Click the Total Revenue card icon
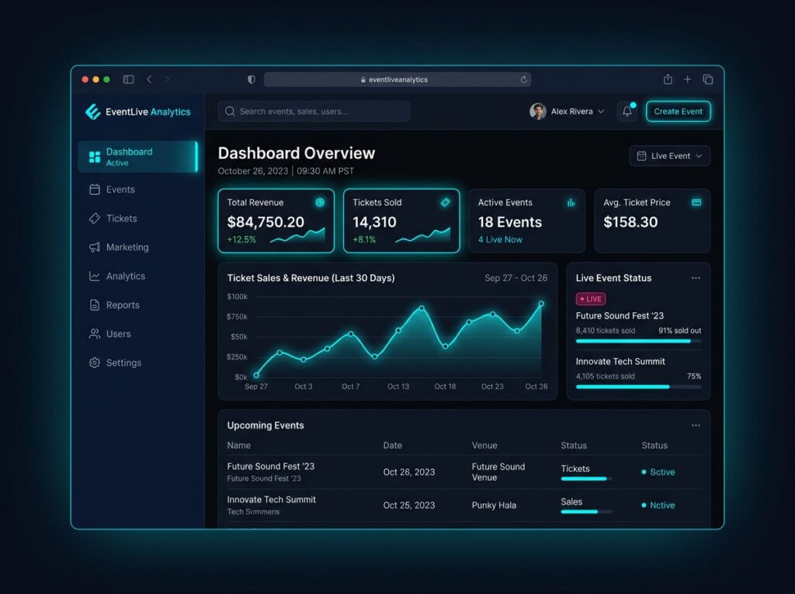Viewport: 795px width, 594px height. click(320, 203)
